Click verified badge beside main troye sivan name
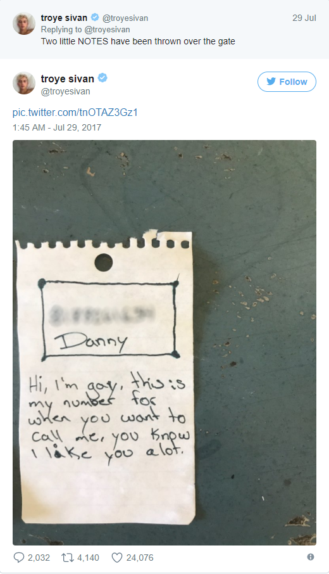Viewport: 329px width, 574px height. 102,78
